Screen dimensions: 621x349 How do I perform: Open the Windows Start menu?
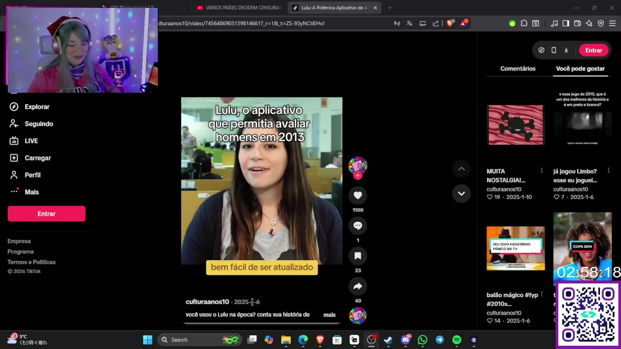[147, 340]
